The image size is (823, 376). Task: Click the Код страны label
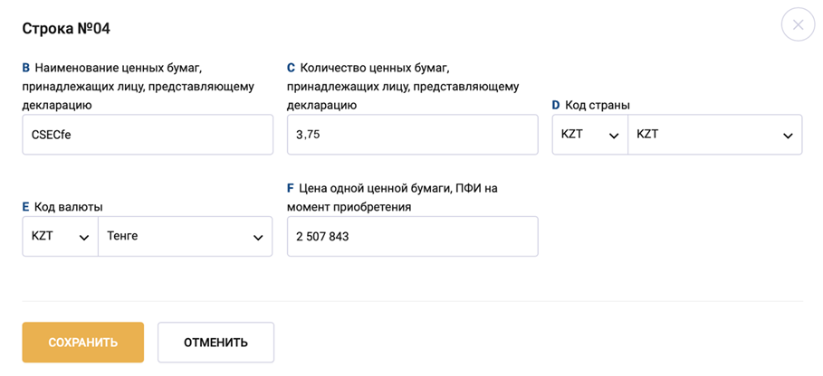coord(597,105)
